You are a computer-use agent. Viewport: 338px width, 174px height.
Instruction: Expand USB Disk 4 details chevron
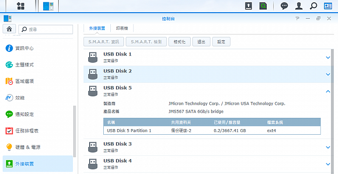click(x=328, y=164)
